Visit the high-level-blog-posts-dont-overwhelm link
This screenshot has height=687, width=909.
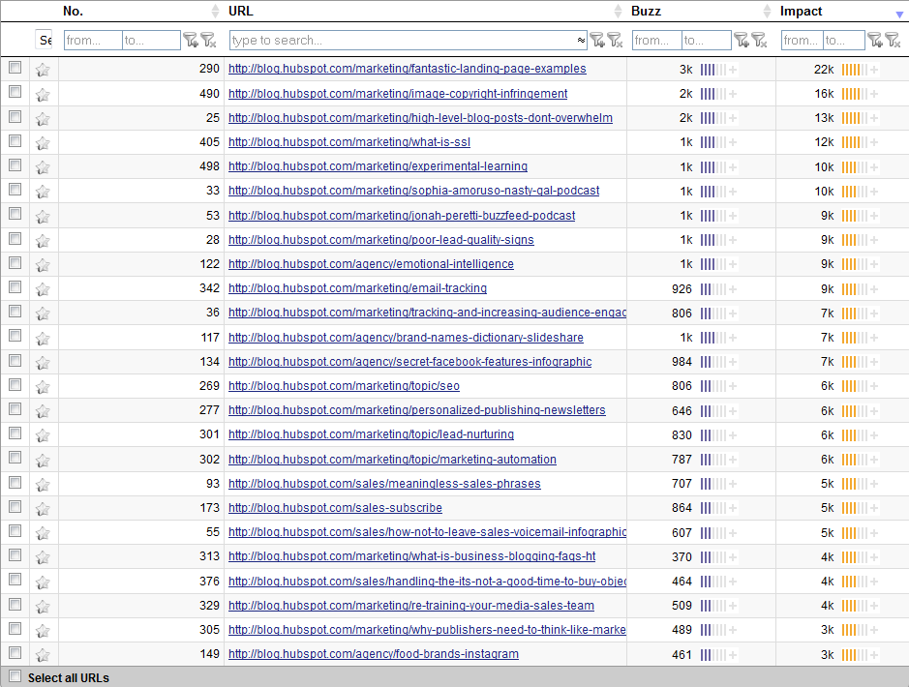(420, 118)
